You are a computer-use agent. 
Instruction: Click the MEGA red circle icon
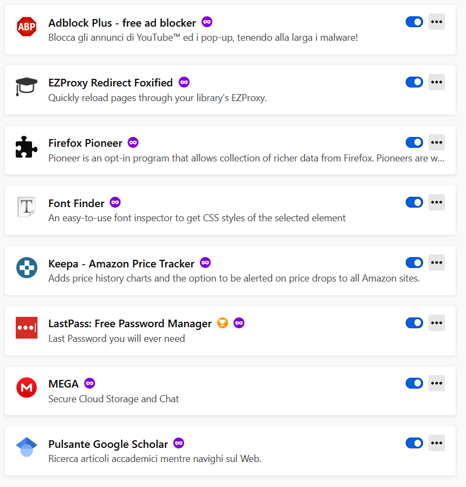pos(27,388)
